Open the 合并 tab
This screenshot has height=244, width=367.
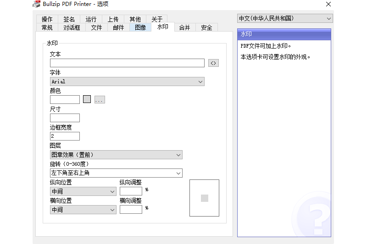click(x=185, y=27)
